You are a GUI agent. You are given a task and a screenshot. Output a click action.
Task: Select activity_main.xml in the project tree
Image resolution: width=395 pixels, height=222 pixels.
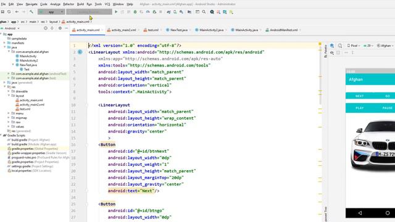point(31,100)
